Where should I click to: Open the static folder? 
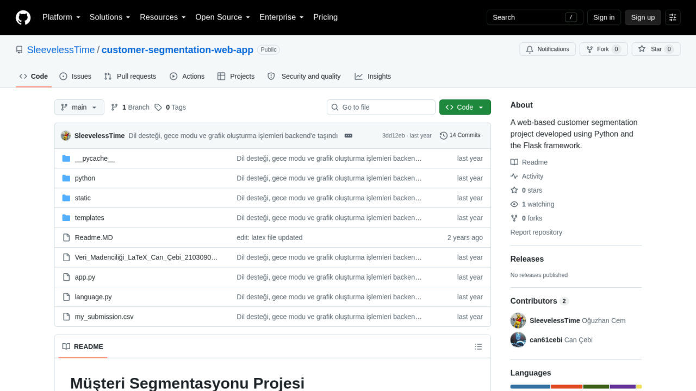click(83, 198)
